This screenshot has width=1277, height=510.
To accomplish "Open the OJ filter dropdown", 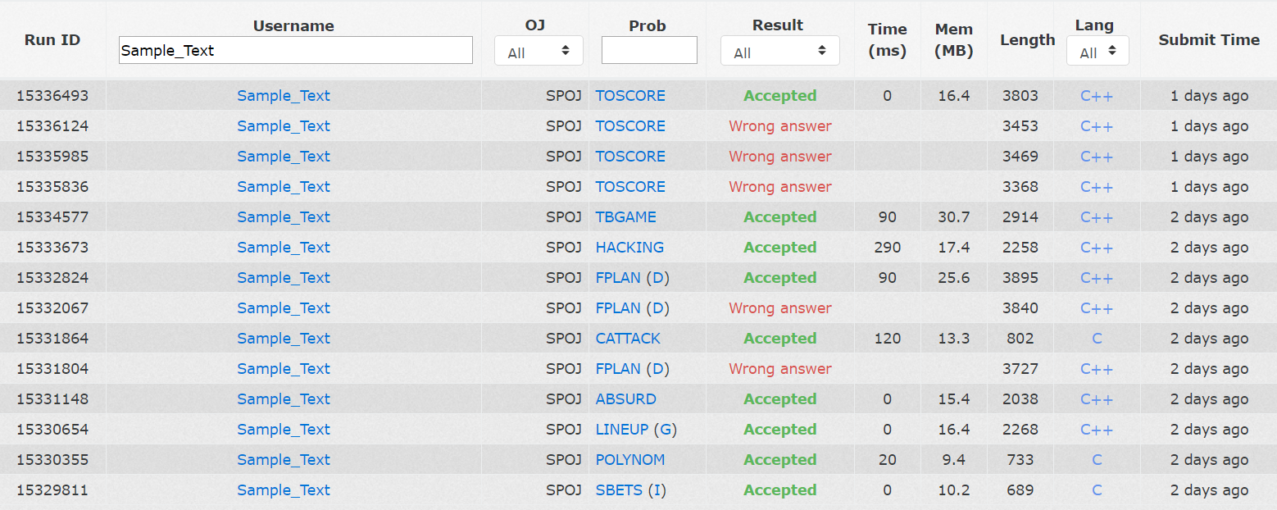I will tap(539, 51).
